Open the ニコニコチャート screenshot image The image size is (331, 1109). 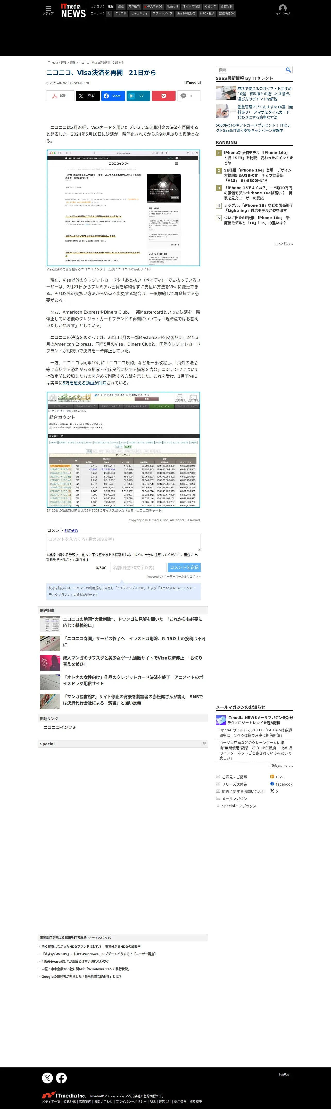click(x=123, y=449)
